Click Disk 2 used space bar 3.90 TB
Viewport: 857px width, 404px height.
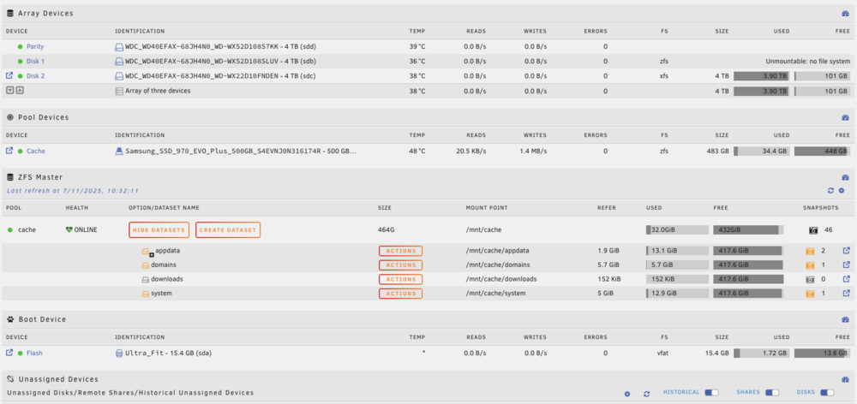761,76
